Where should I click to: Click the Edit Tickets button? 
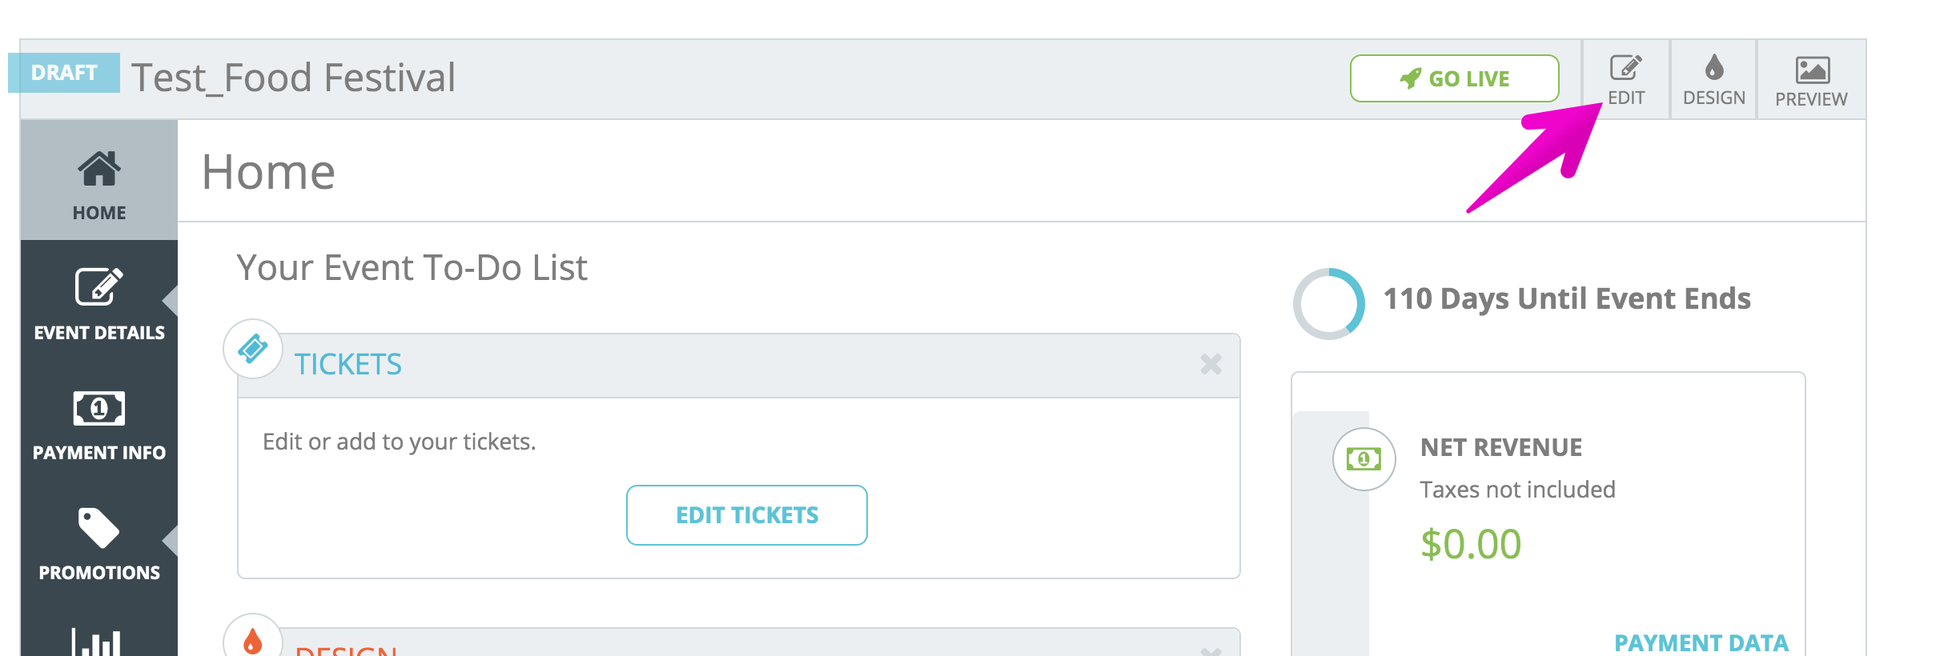[747, 515]
